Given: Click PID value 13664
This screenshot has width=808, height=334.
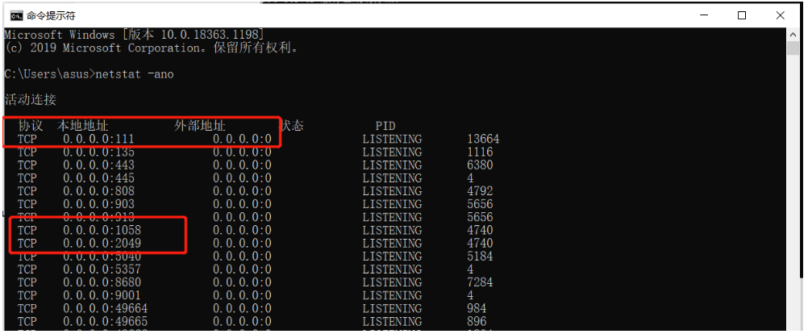Looking at the screenshot, I should coord(483,139).
